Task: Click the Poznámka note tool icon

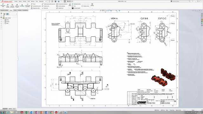Action: 22,5
